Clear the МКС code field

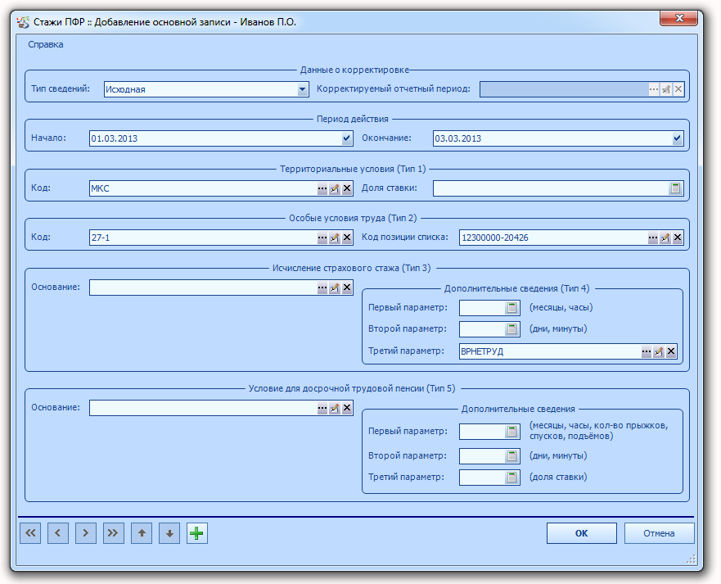click(347, 188)
